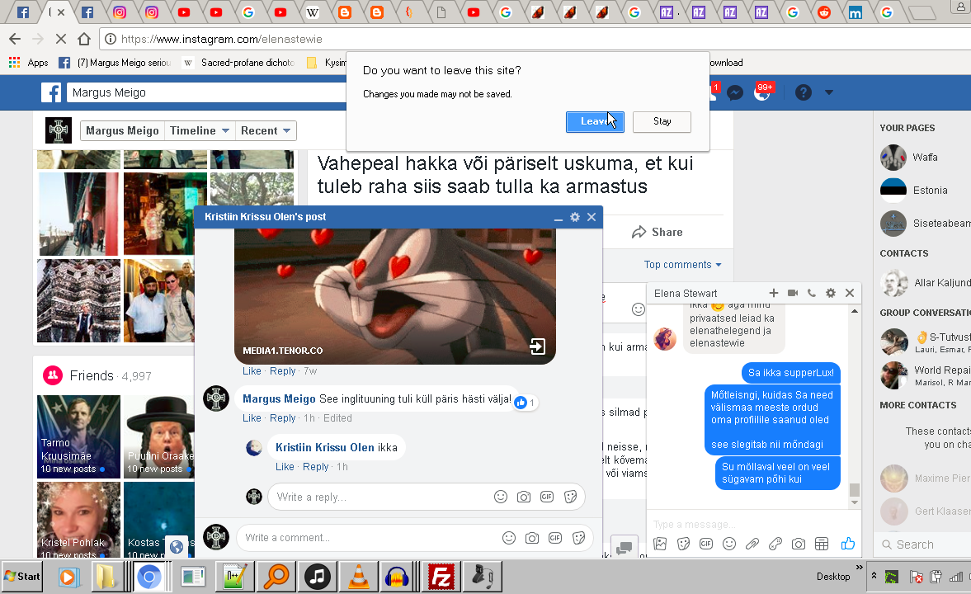Open the Sacred-profane dichotomy bookmark

click(239, 63)
